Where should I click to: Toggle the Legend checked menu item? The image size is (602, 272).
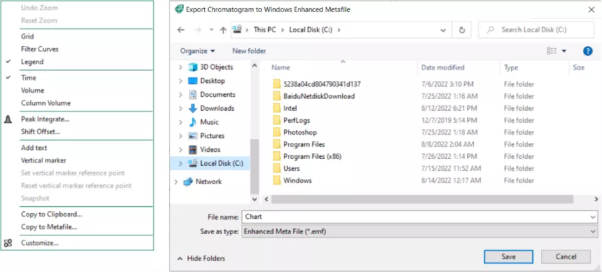[x=32, y=62]
